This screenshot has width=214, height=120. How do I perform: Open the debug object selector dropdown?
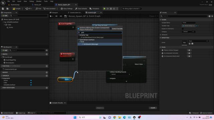pos(131,9)
